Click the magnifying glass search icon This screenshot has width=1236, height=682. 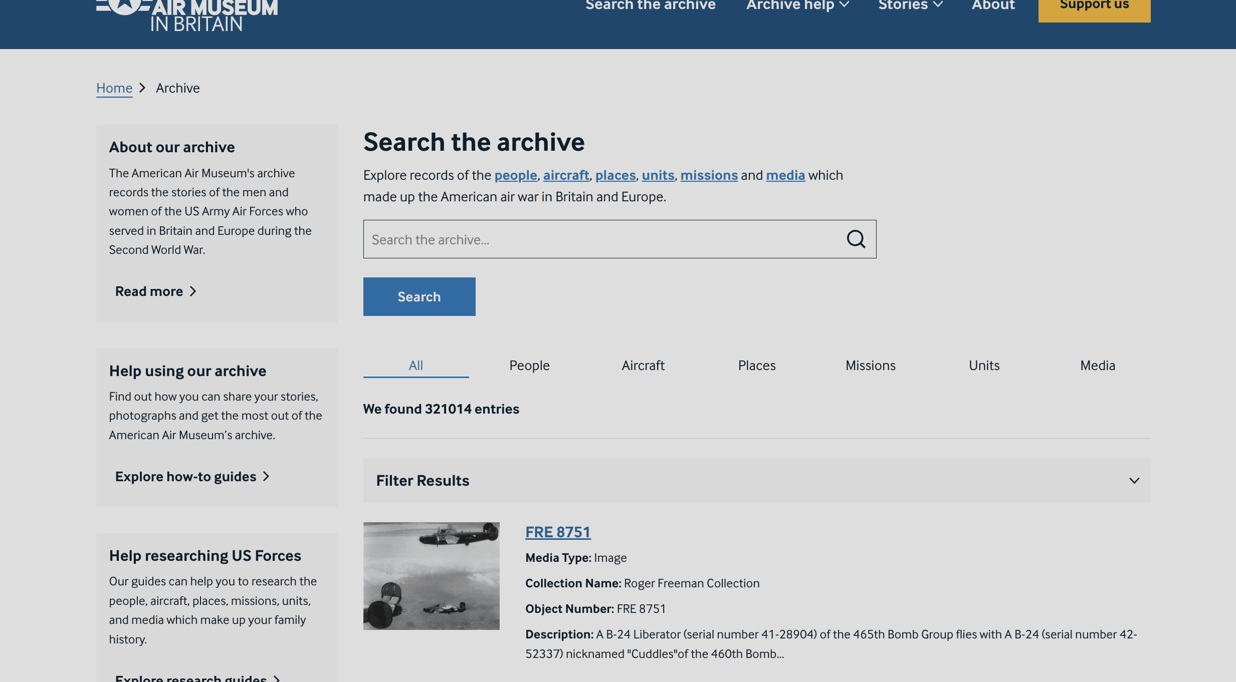(x=856, y=239)
